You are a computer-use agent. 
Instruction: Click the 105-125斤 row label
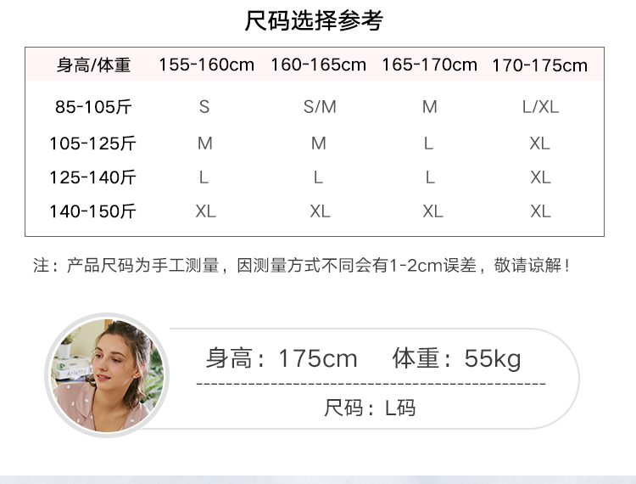tap(92, 144)
